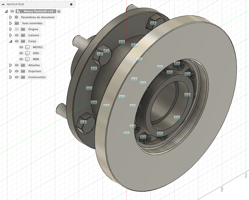Collapse the Navigateur panel with double-arrow icon
Viewport: 249px width, 200px height.
[3, 4]
